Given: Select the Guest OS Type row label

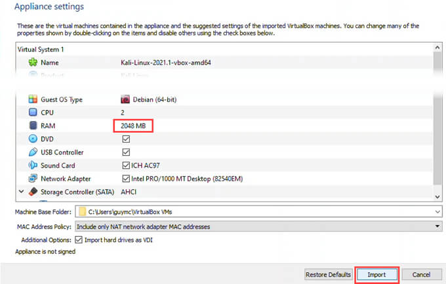Looking at the screenshot, I should (x=62, y=99).
